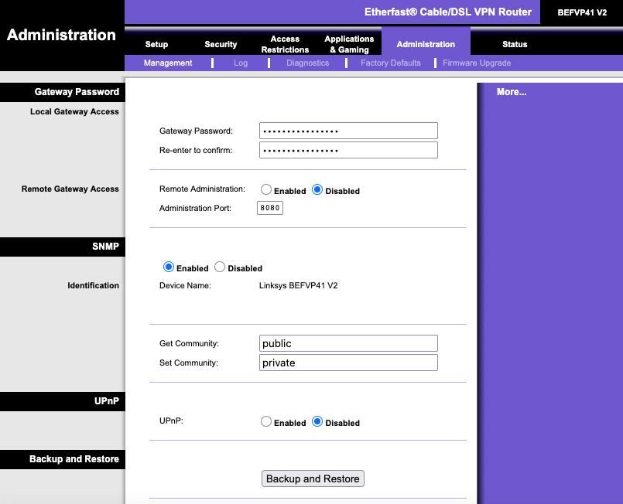Screen dimensions: 623x504
Task: Open the Diagnostics sub-tab
Action: pos(307,63)
